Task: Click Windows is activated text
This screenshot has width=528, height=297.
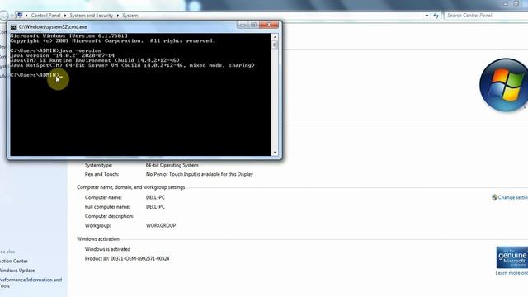Action: click(x=107, y=249)
